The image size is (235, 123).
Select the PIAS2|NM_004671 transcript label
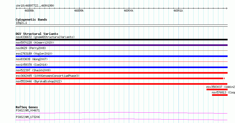pos(28,110)
